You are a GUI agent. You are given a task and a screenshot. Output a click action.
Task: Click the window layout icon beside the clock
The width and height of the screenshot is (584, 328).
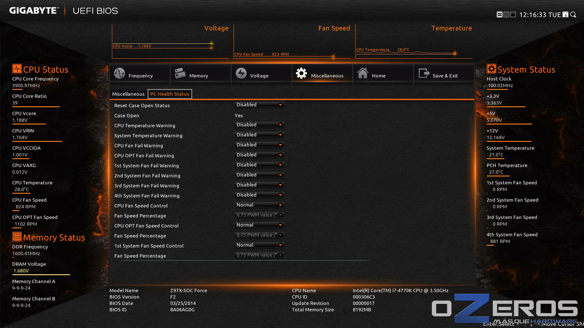pyautogui.click(x=513, y=15)
